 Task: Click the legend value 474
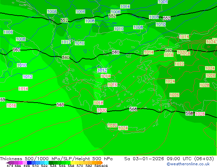(x=10, y=166)
